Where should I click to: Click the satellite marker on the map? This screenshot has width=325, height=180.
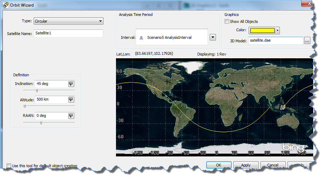tap(283, 107)
